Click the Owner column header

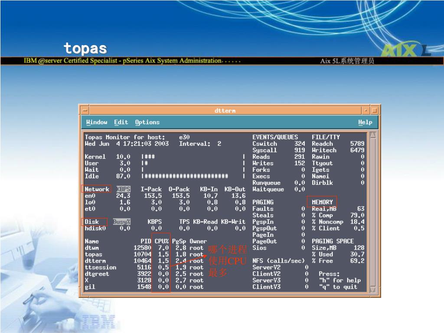(198, 241)
